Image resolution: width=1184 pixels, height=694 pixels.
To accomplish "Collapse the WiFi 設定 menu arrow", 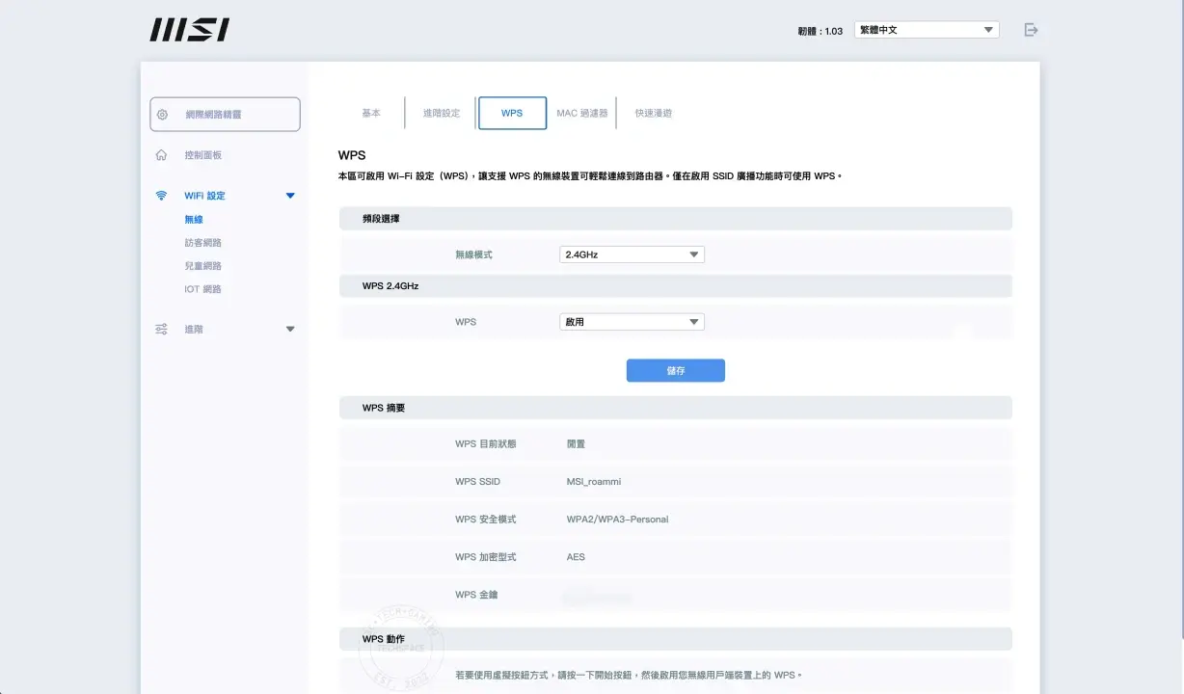I will click(290, 196).
